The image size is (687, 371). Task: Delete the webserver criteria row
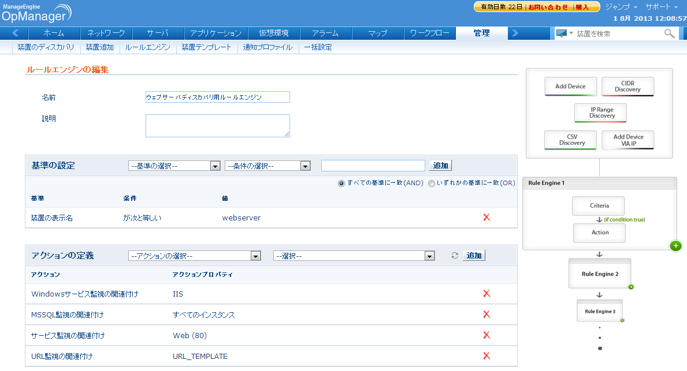[x=486, y=218]
